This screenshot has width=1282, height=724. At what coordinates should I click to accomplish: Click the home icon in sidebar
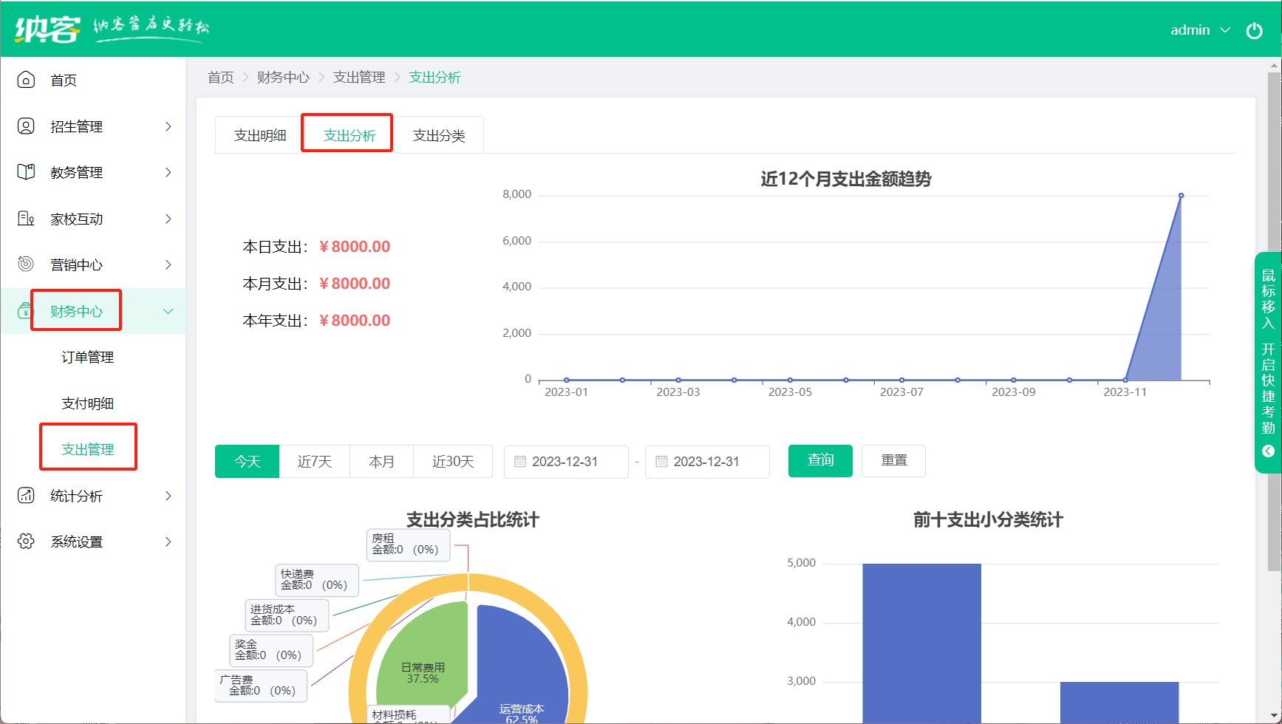click(x=26, y=80)
